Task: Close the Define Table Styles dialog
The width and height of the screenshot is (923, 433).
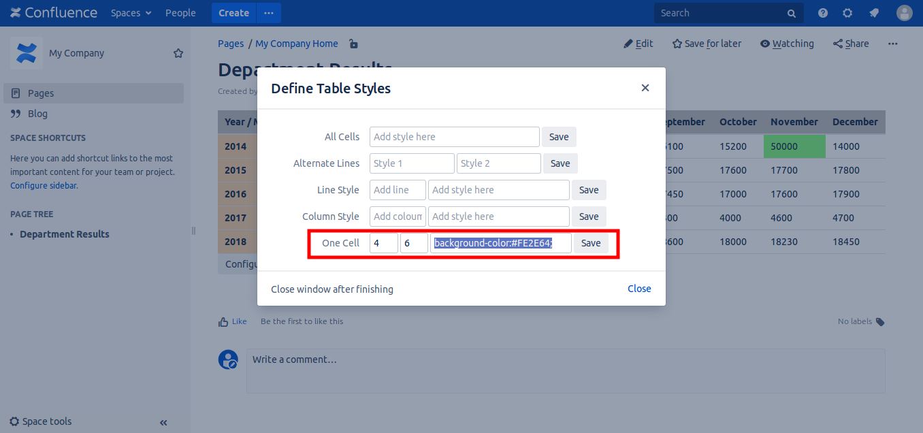Action: coord(645,88)
